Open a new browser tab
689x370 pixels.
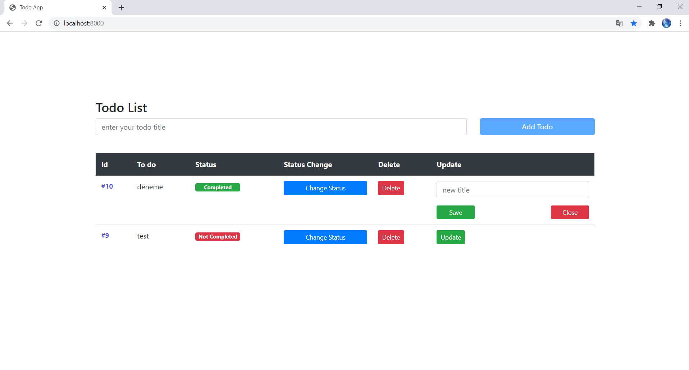(121, 8)
